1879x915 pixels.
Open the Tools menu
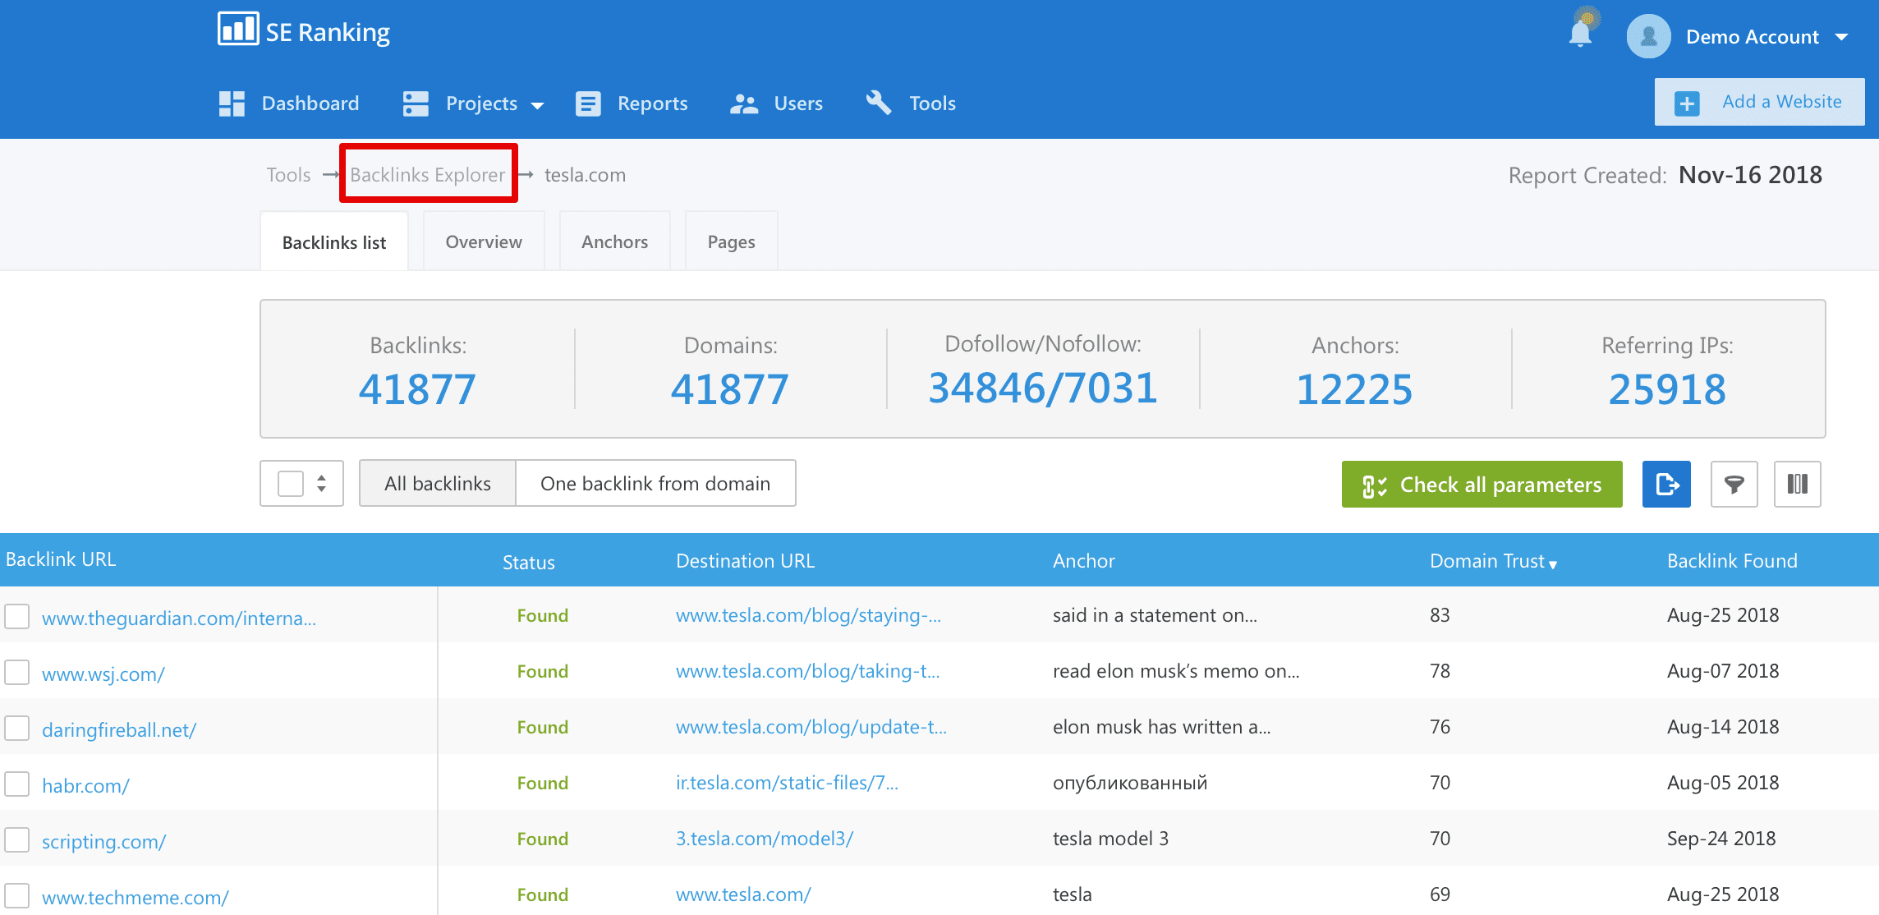(911, 103)
